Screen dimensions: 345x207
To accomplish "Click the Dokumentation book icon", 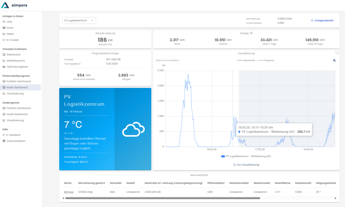I will click(x=4, y=141).
